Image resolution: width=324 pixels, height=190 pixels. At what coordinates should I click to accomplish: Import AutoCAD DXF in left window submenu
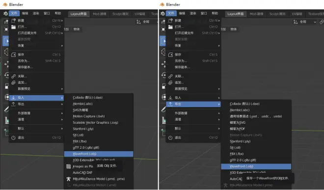click(99, 173)
